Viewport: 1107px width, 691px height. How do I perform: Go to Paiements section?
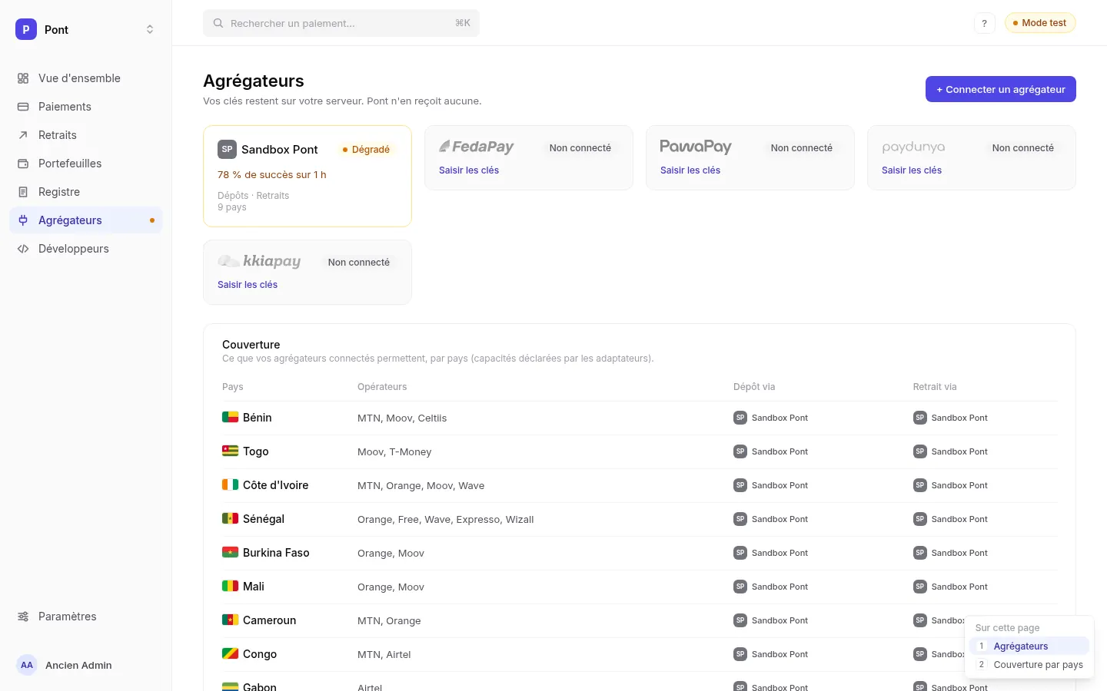click(86, 107)
